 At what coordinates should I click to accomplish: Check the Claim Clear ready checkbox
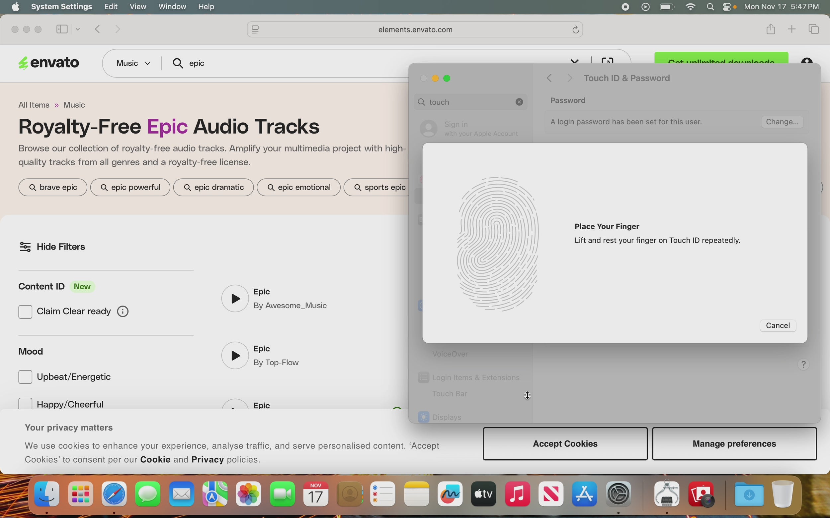(25, 312)
